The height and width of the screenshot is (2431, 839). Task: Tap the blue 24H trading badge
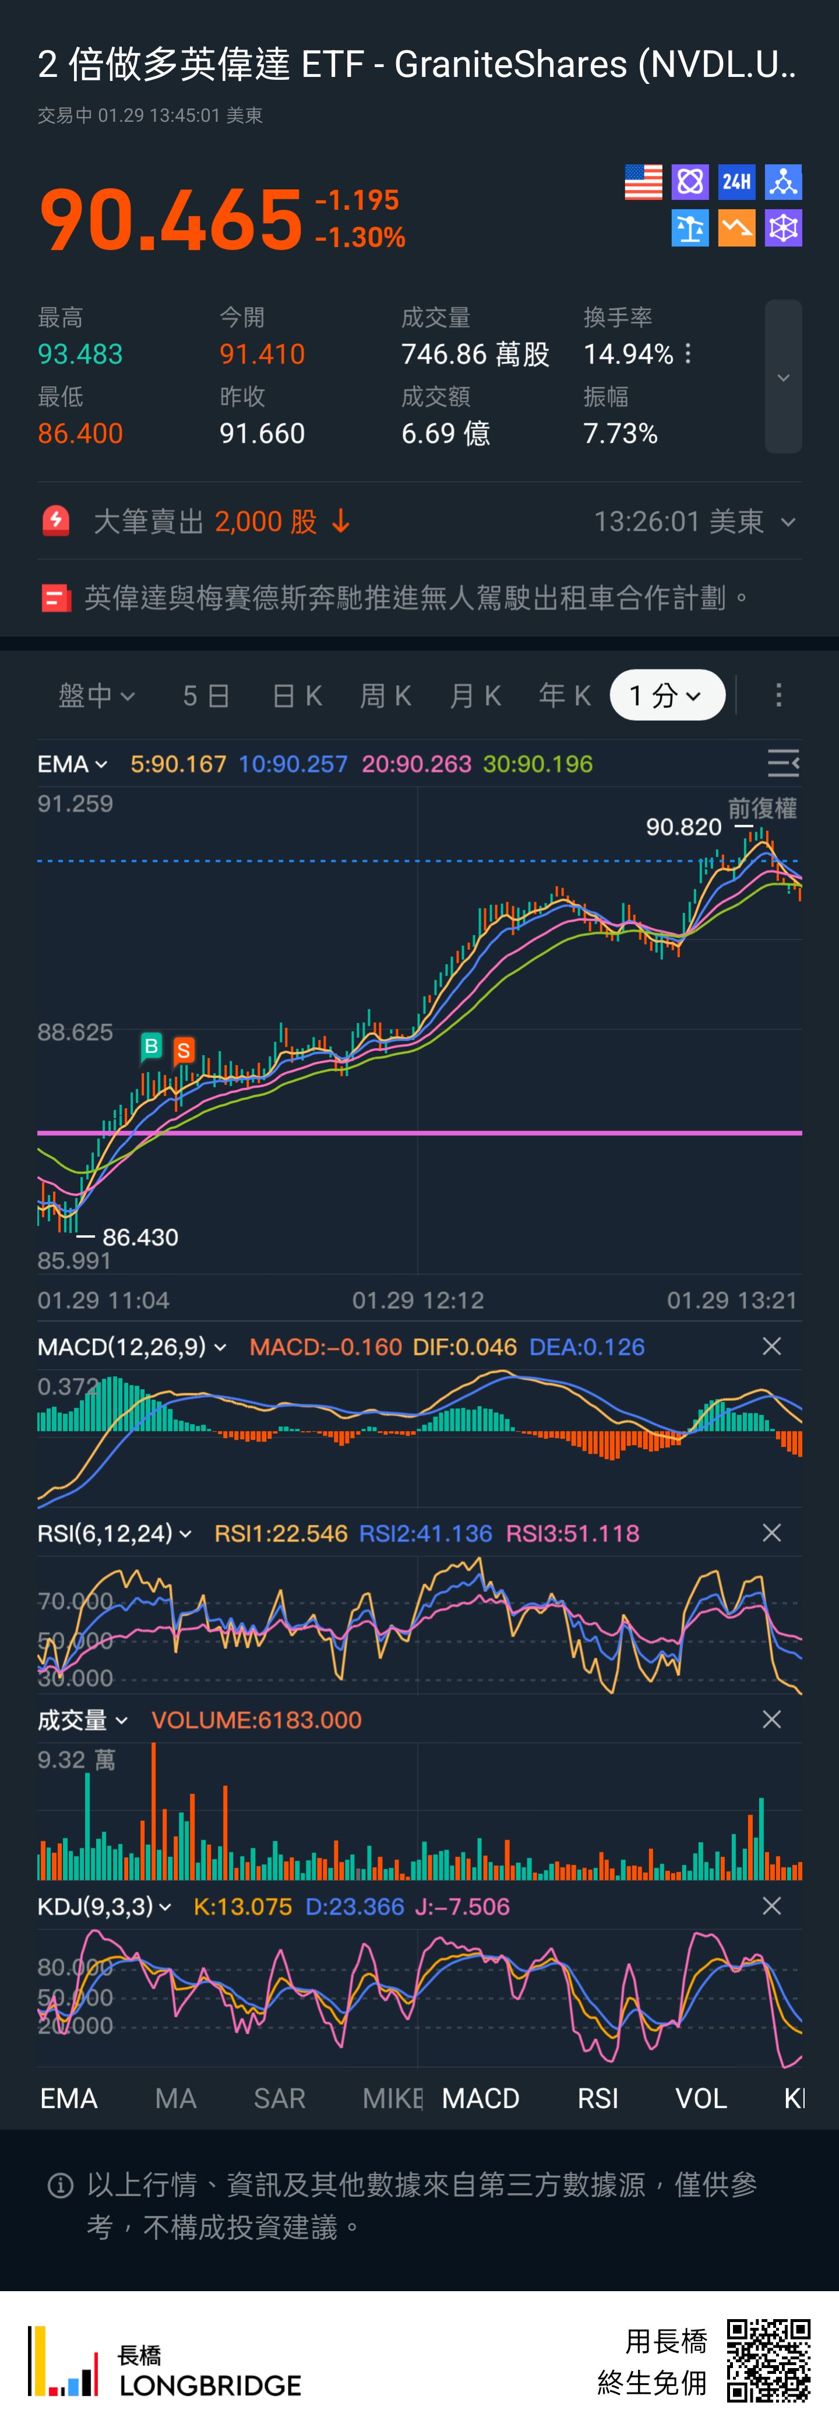pos(736,182)
